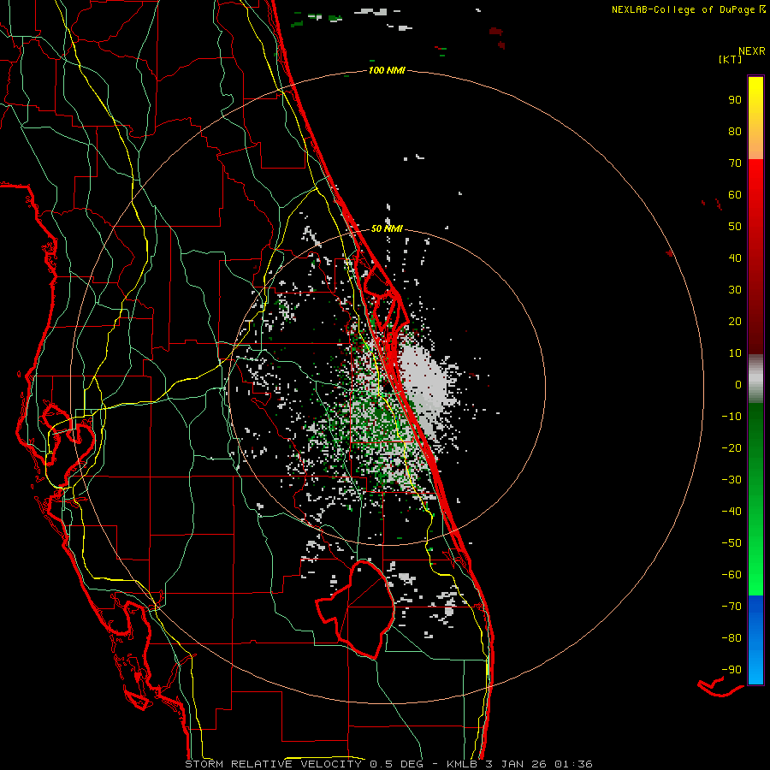Click the -30 knot scale label
The width and height of the screenshot is (770, 770).
tap(731, 480)
